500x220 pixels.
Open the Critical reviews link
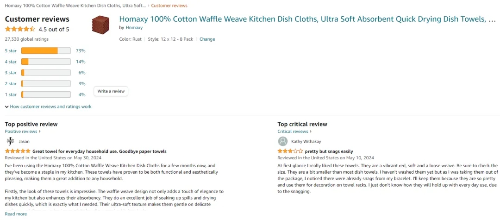(294, 132)
